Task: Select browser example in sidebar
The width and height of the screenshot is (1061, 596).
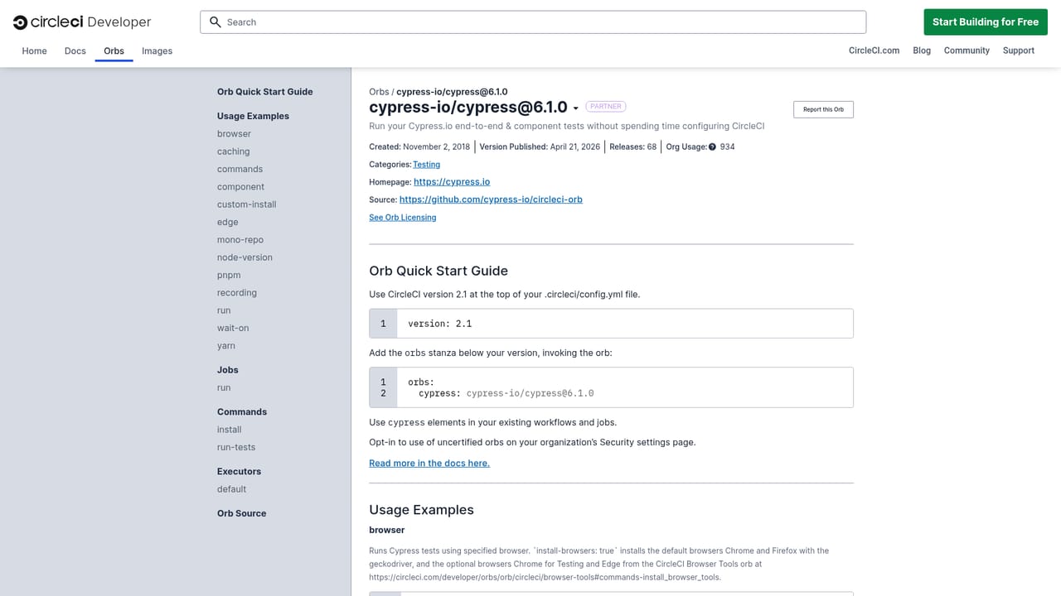Action: tap(234, 134)
